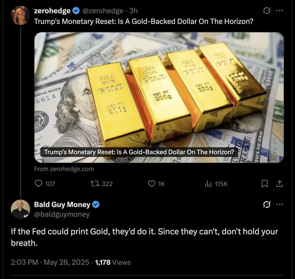Open the @baldguymoney handle
Viewport: 295px width, 279px height.
click(62, 214)
